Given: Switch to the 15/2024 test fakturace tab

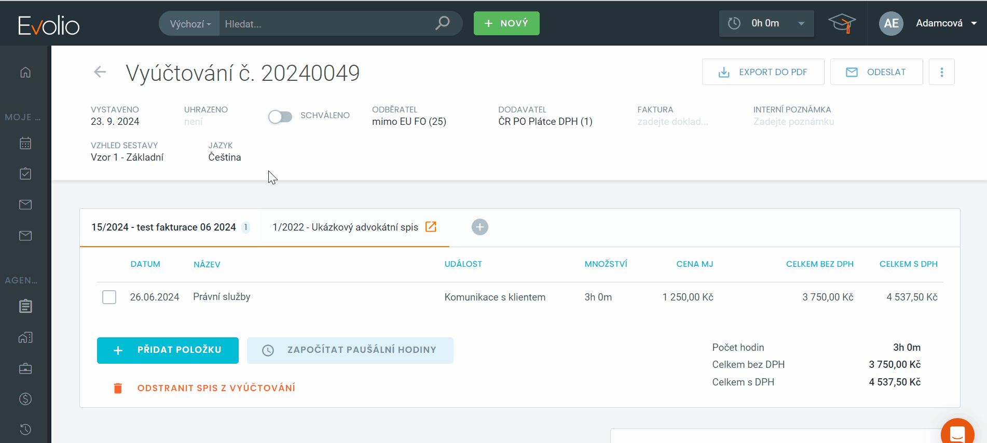Looking at the screenshot, I should coord(163,227).
